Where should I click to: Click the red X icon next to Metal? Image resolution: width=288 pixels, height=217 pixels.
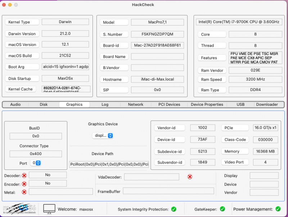(x=24, y=192)
